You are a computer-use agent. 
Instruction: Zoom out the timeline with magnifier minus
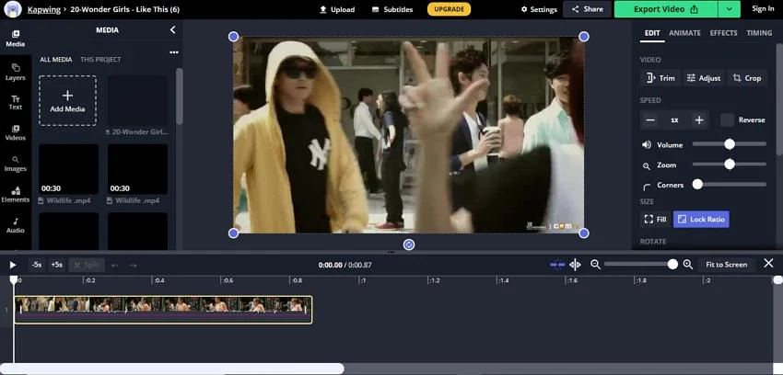point(595,265)
